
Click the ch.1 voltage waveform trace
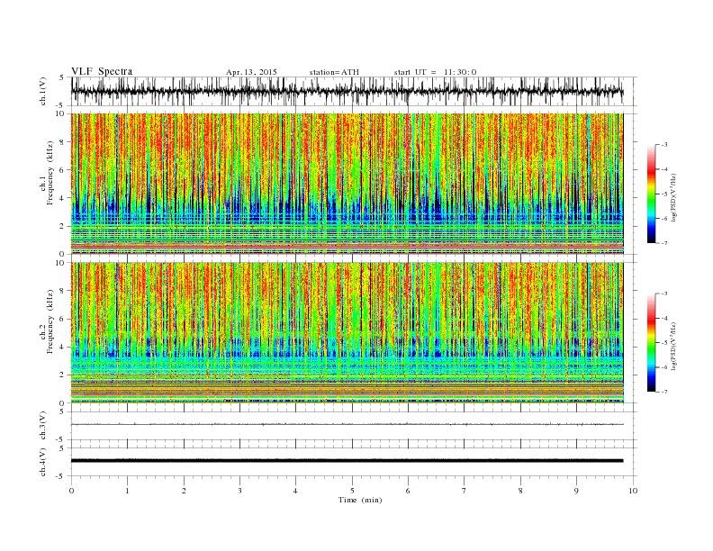pyautogui.click(x=347, y=91)
